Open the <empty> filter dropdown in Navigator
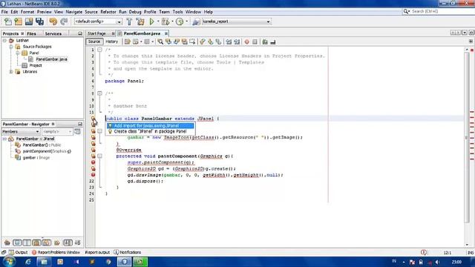Screen dimensions: 475x267 [57, 132]
